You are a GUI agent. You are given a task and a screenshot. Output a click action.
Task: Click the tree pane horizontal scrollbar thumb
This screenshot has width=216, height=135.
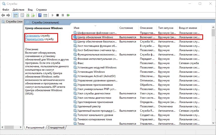pyautogui.click(x=9, y=127)
